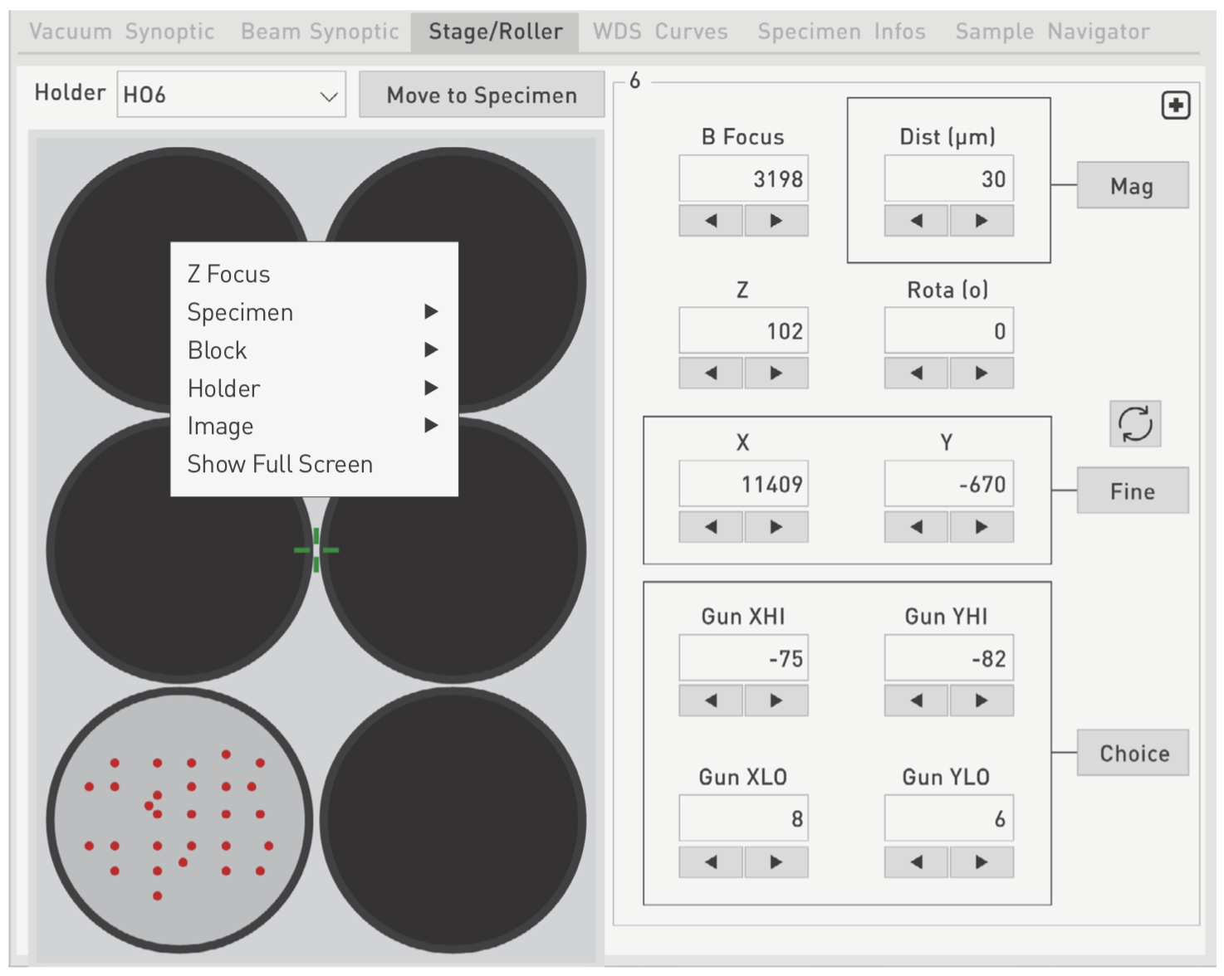This screenshot has width=1224, height=976.
Task: Expand the Specimen submenu
Action: click(312, 312)
